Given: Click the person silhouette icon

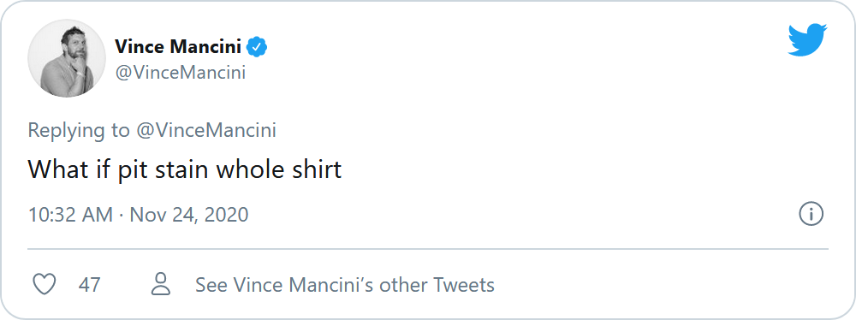Looking at the screenshot, I should pyautogui.click(x=161, y=285).
